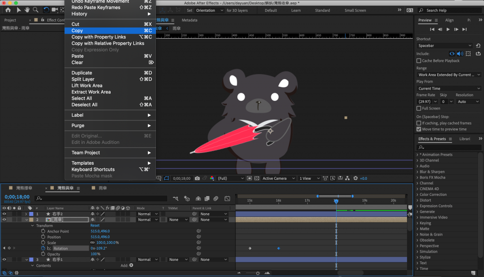This screenshot has height=277, width=484.
Task: Select the Hand tool
Action: pyautogui.click(x=27, y=10)
